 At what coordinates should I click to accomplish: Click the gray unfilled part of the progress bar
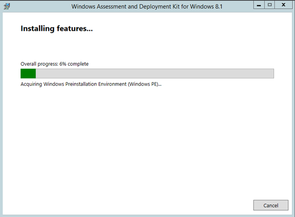(155, 74)
